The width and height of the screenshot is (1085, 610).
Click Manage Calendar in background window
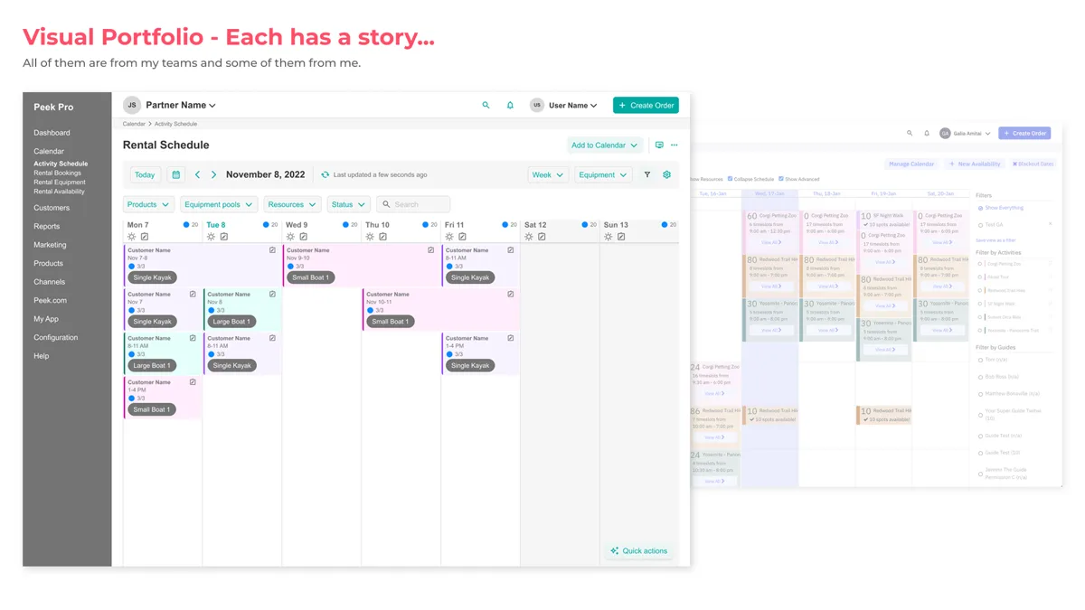(x=910, y=164)
